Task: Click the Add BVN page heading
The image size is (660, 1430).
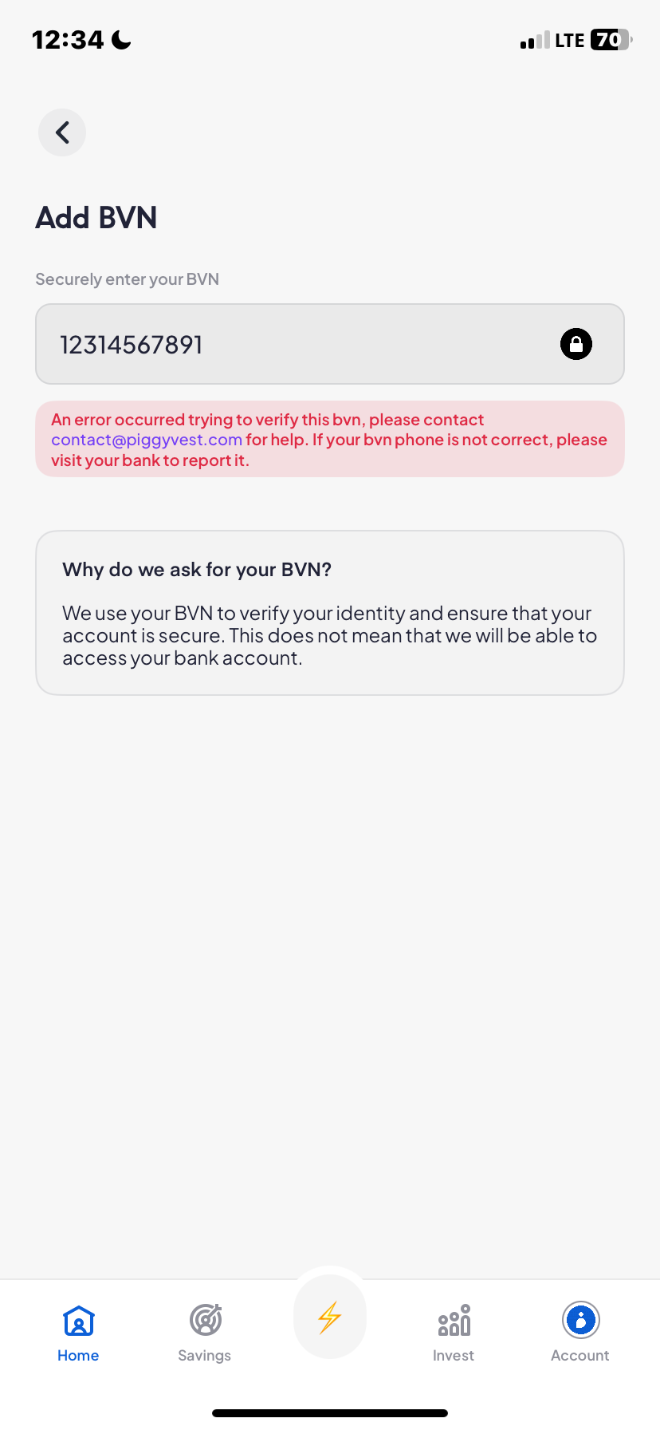Action: pyautogui.click(x=96, y=218)
